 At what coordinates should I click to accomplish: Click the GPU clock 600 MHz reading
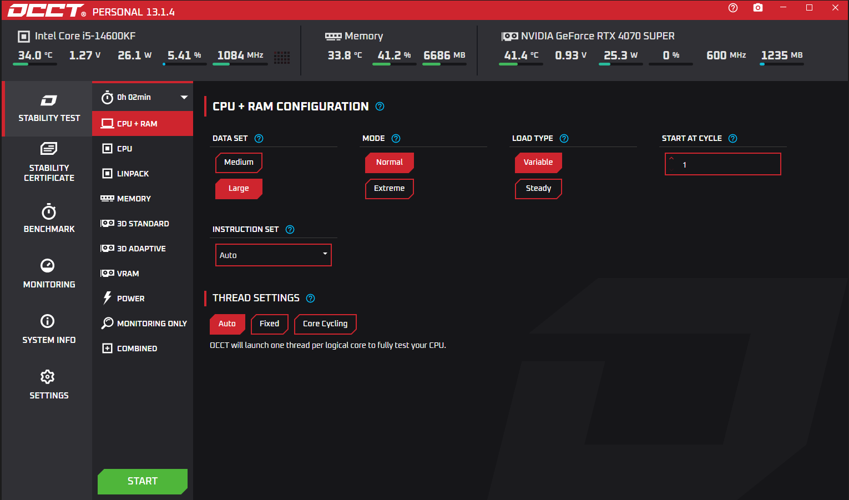click(726, 55)
